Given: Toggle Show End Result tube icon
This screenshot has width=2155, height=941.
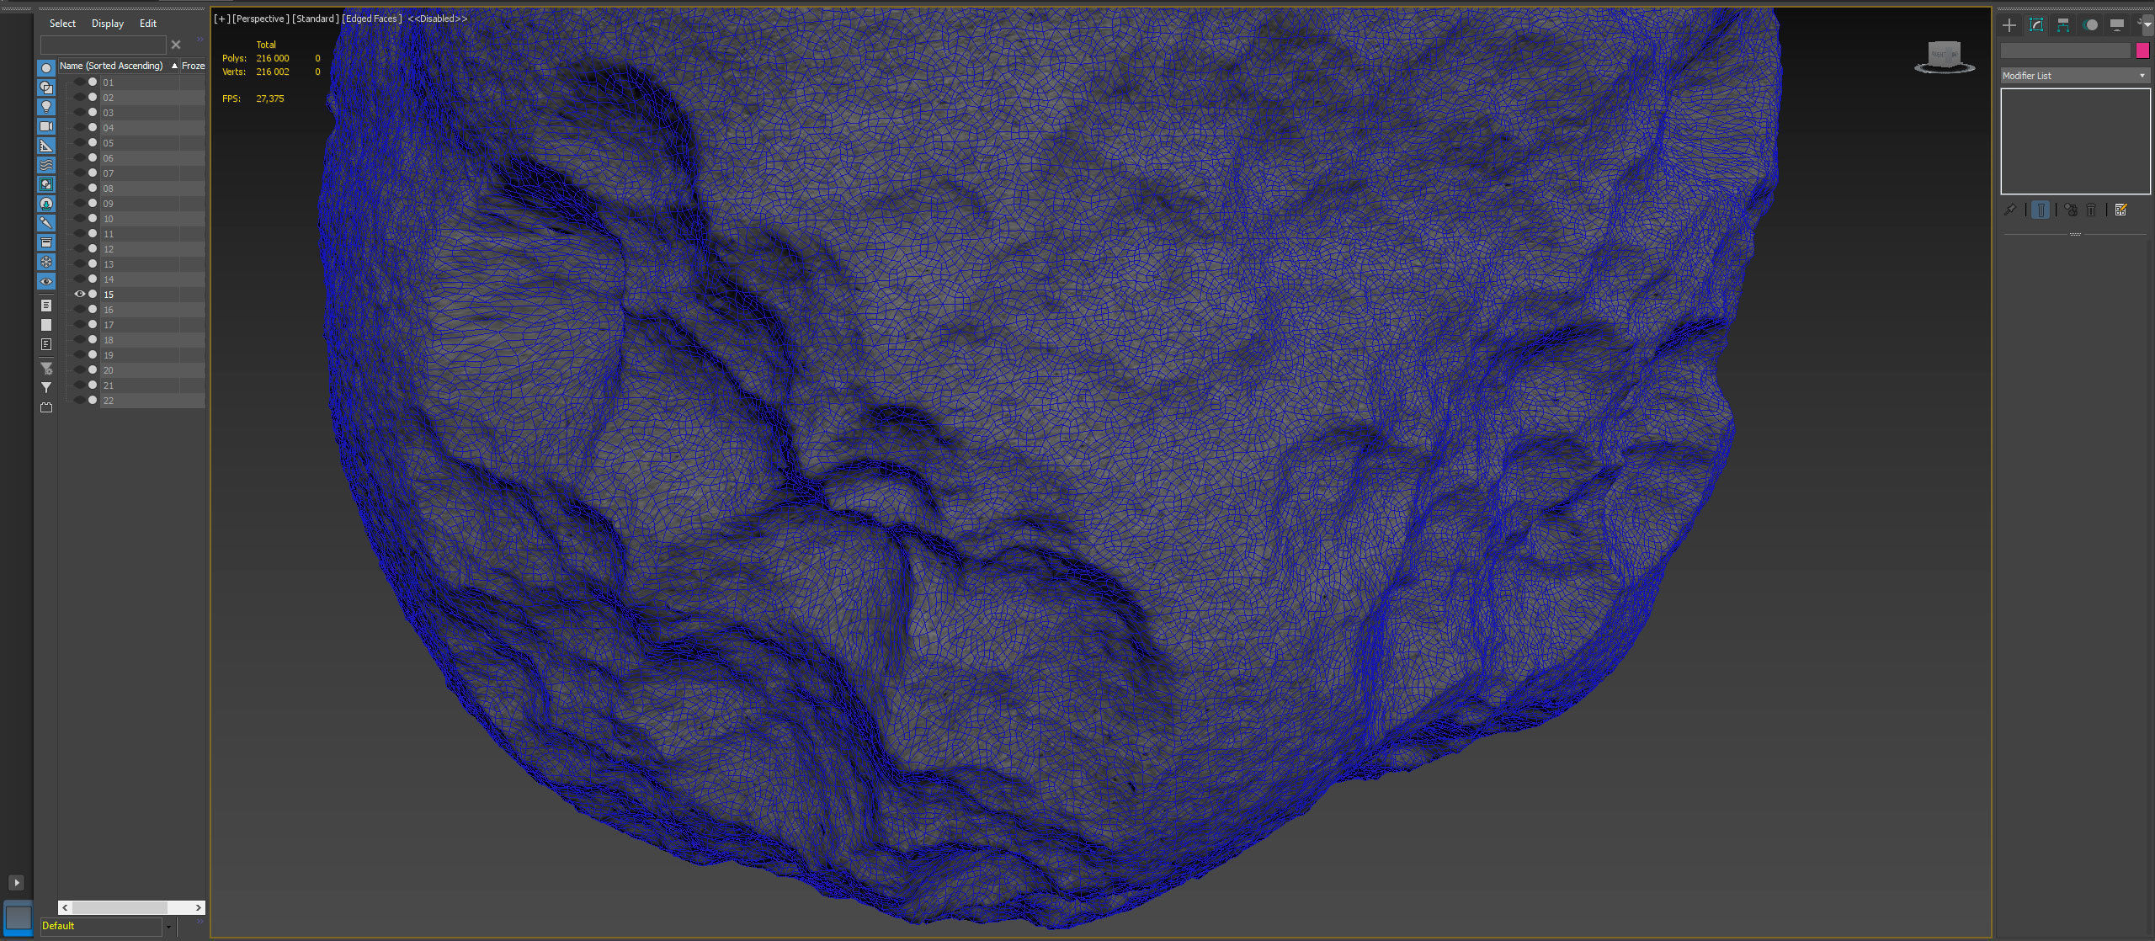Looking at the screenshot, I should point(2041,210).
